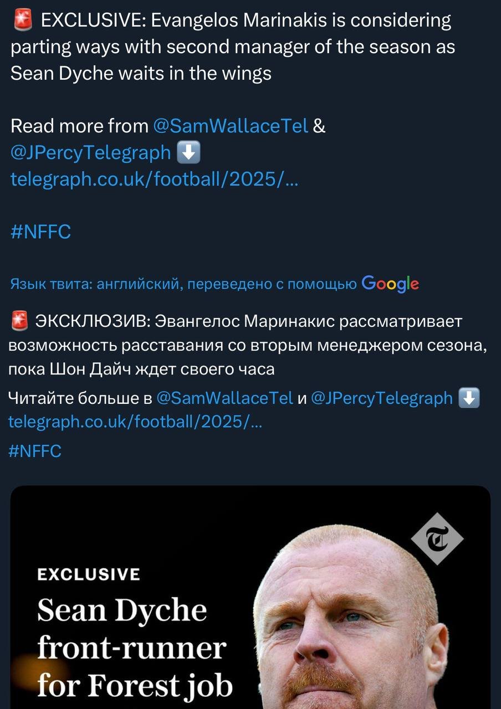Click the Telegraph diamond logo on the image
This screenshot has width=501, height=709.
click(x=437, y=538)
